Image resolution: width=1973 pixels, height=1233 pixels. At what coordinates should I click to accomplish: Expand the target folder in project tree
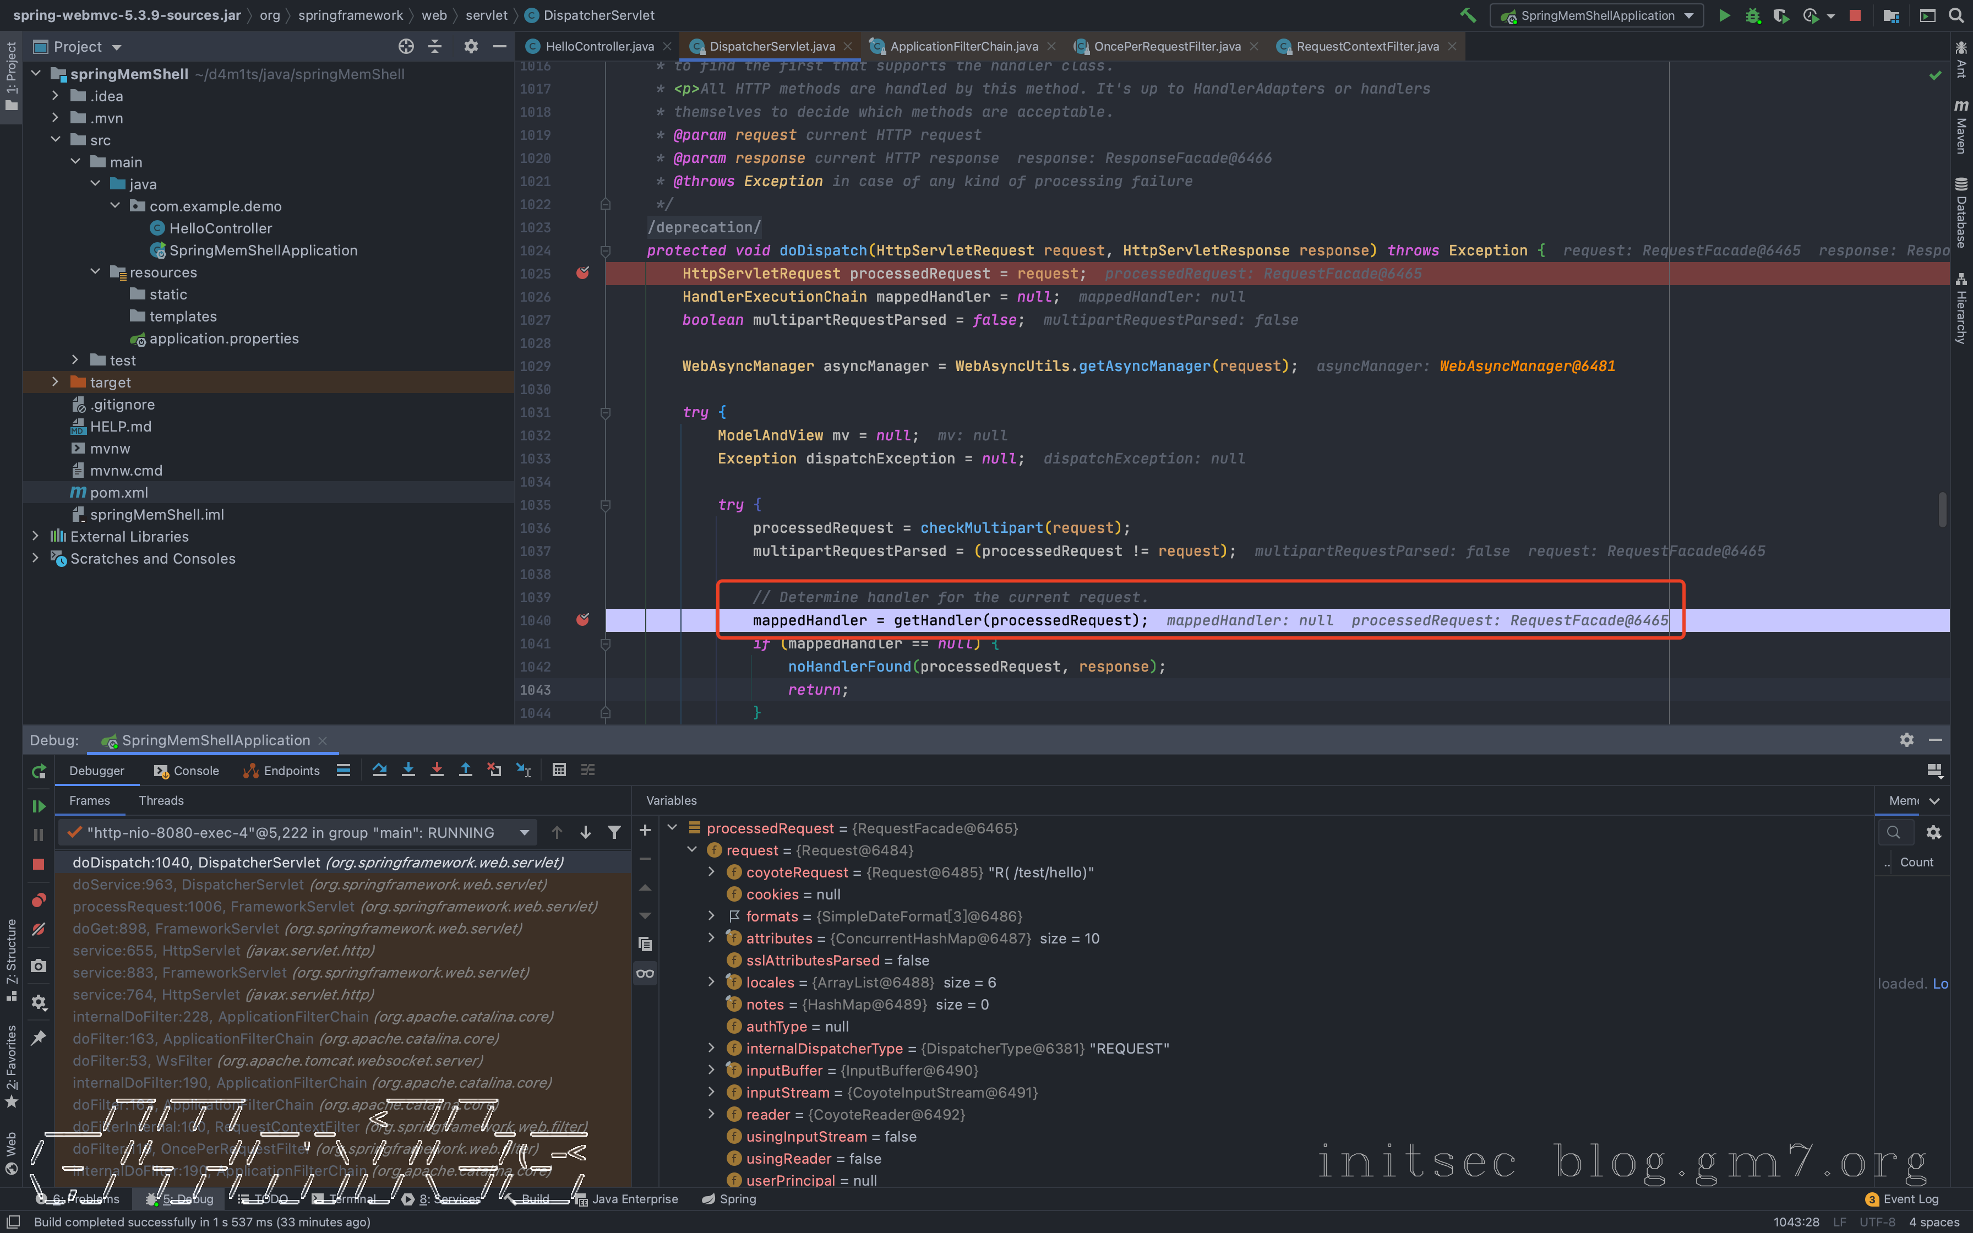[54, 381]
